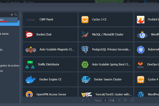This screenshot has height=106, width=159.
Task: Jump to the last page arrow
Action: 125,100
